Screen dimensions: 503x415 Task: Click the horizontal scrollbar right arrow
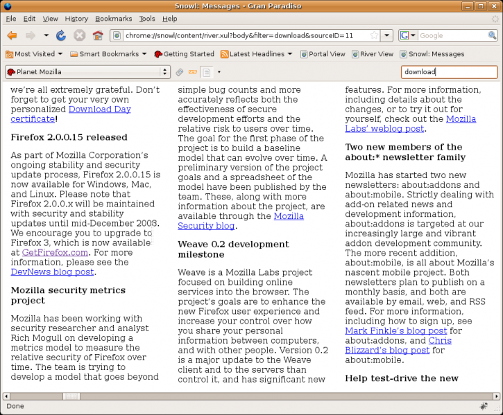496,396
